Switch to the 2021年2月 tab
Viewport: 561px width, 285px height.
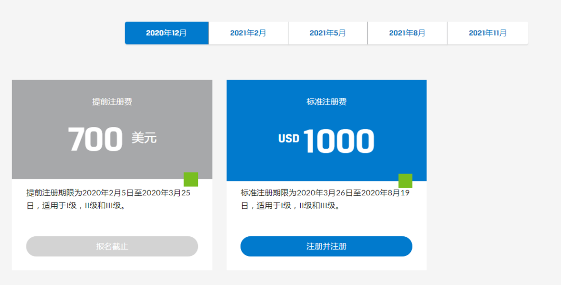coord(248,33)
